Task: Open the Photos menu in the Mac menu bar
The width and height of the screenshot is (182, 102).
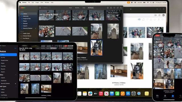Action: tap(24, 3)
